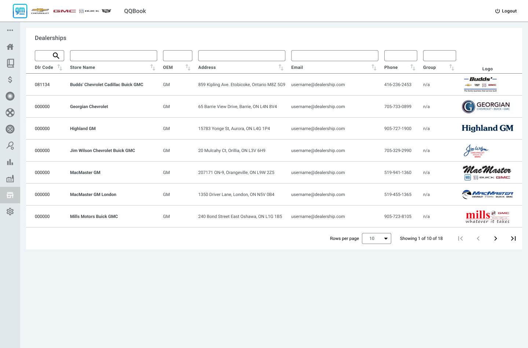This screenshot has height=348, width=528.
Task: Click the Mills Motors logo thumbnail
Action: click(488, 216)
